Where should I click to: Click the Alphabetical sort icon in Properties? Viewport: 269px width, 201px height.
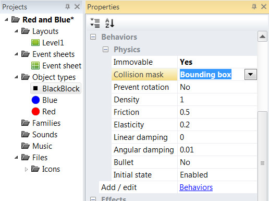110,23
